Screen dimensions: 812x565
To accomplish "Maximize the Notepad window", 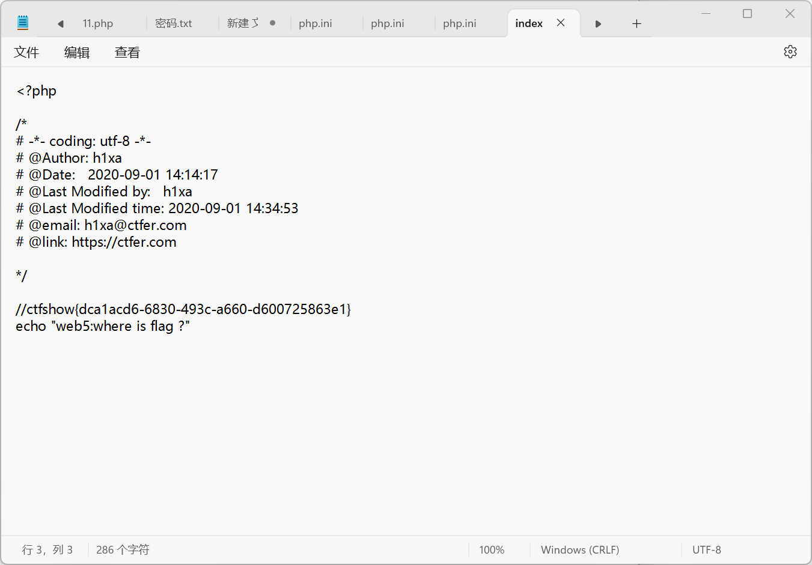I will (747, 14).
